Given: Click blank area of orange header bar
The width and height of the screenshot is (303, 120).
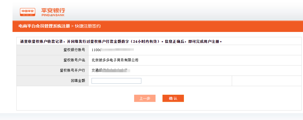Looking at the screenshot, I should pos(201,26).
